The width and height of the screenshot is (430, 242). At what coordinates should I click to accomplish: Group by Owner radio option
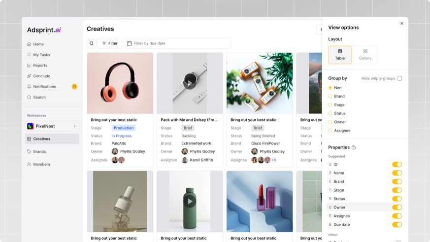(x=330, y=122)
